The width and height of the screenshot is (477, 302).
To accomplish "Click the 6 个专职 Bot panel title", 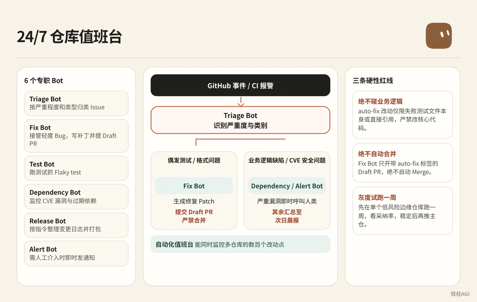I will click(44, 80).
